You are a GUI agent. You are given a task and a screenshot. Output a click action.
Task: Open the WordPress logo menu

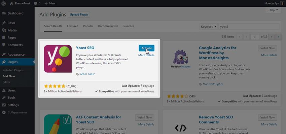4,3
